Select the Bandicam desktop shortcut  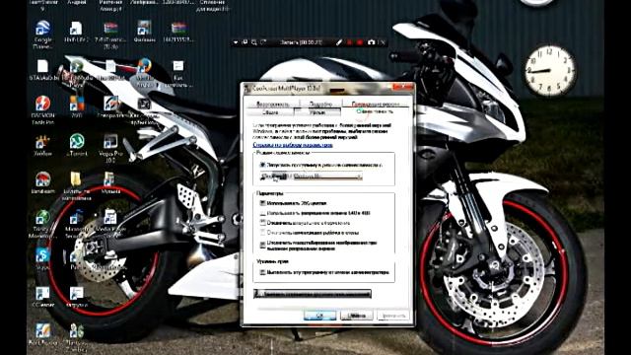42,182
